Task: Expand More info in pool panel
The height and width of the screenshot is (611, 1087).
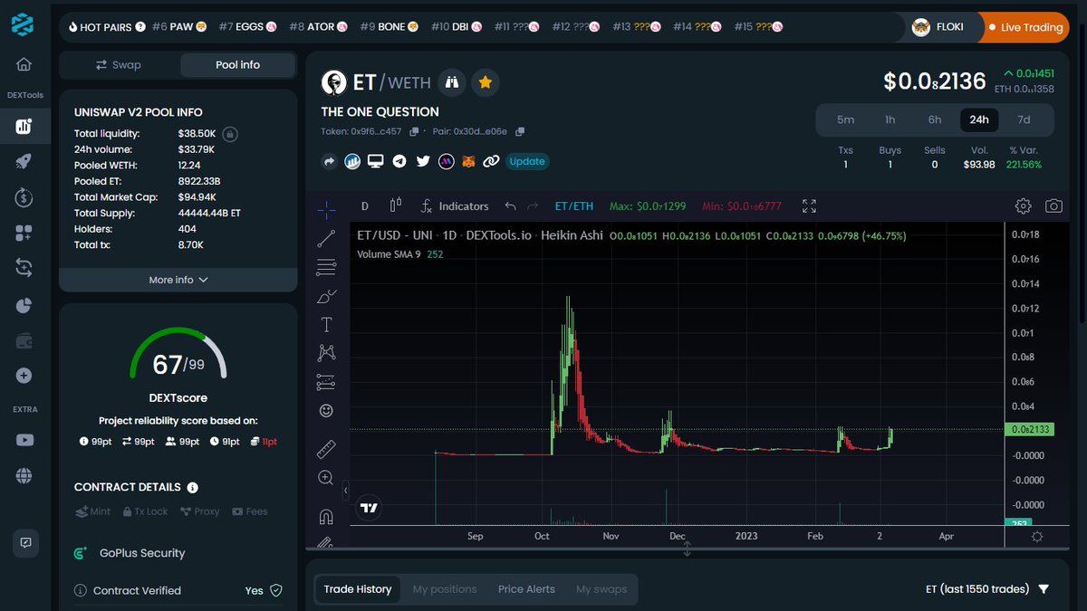Action: pyautogui.click(x=178, y=280)
